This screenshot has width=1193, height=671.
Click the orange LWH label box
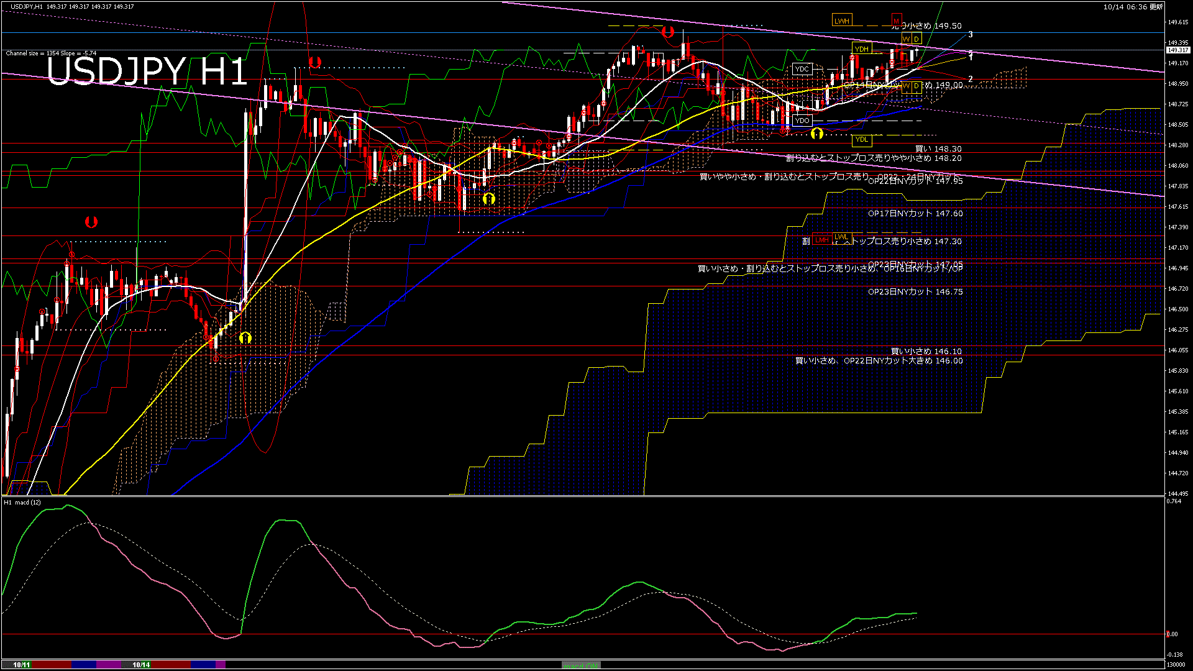(841, 21)
